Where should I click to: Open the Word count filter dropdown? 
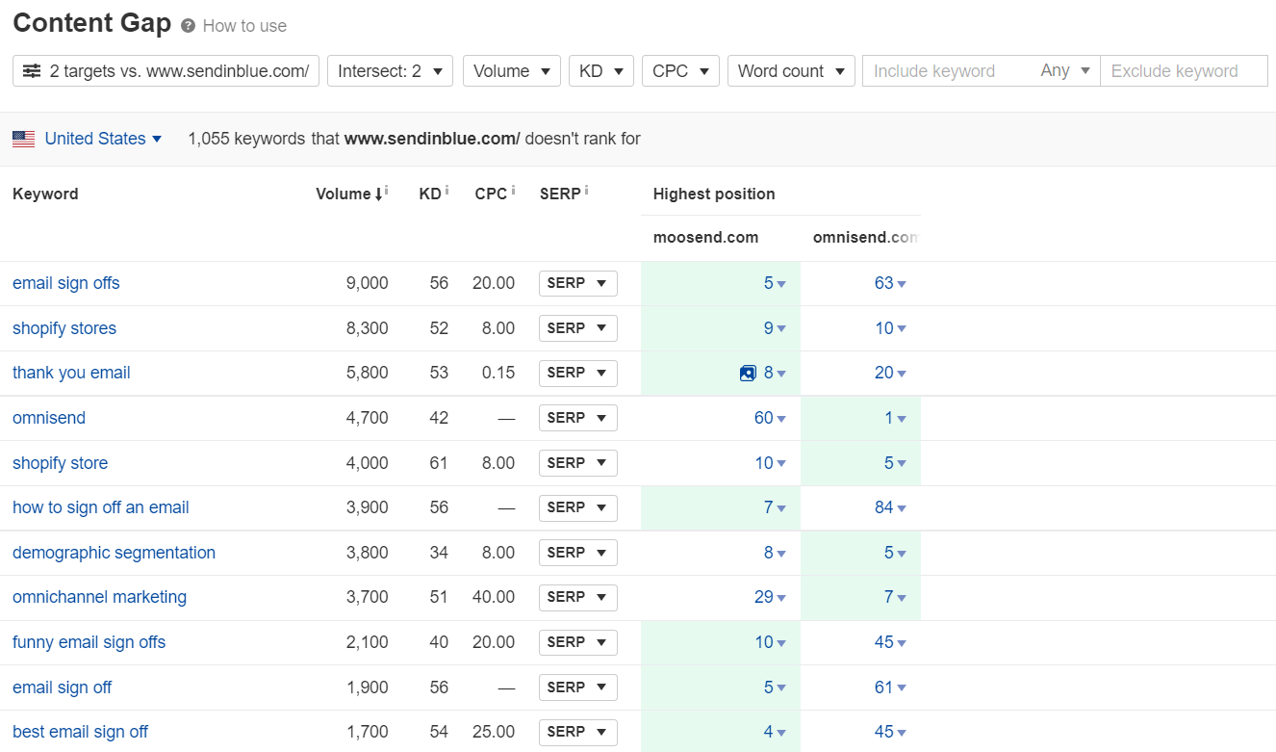click(x=791, y=71)
